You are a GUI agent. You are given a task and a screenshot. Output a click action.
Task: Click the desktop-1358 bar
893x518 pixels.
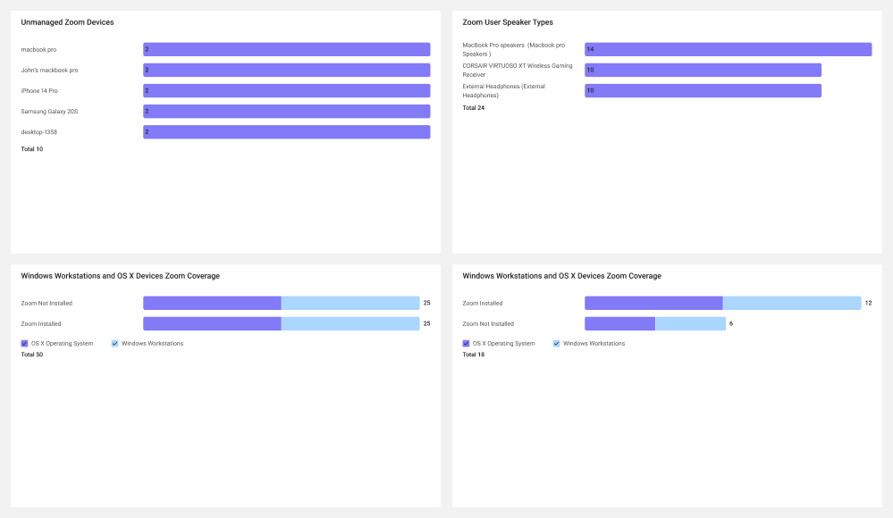point(286,132)
